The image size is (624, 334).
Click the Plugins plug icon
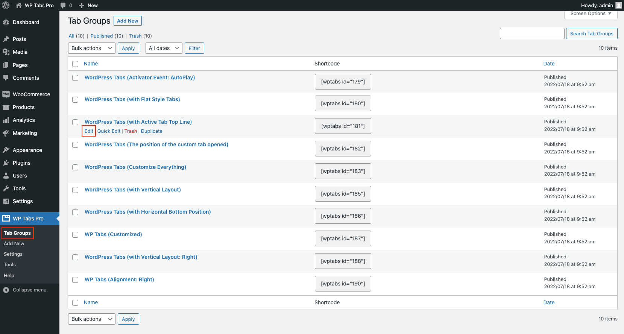(6, 163)
